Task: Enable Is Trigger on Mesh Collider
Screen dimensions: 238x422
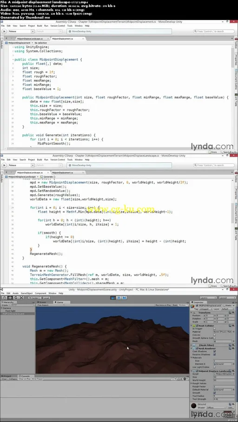Action: tap(214, 329)
